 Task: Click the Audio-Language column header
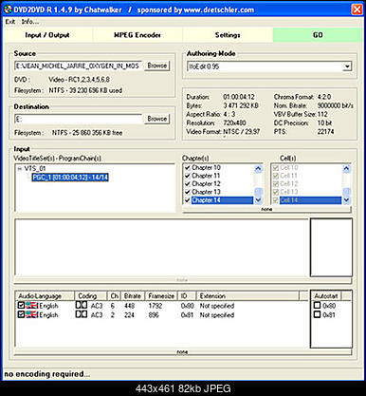(45, 296)
